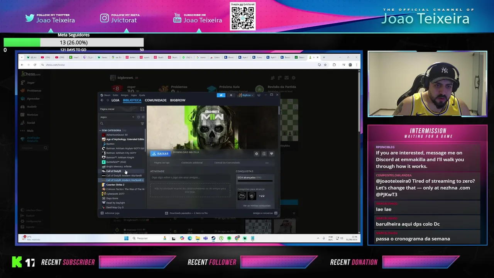Screen dimensions: 494x278
Task: Open game settings gear for Modern Warfare II
Action: coord(256,154)
